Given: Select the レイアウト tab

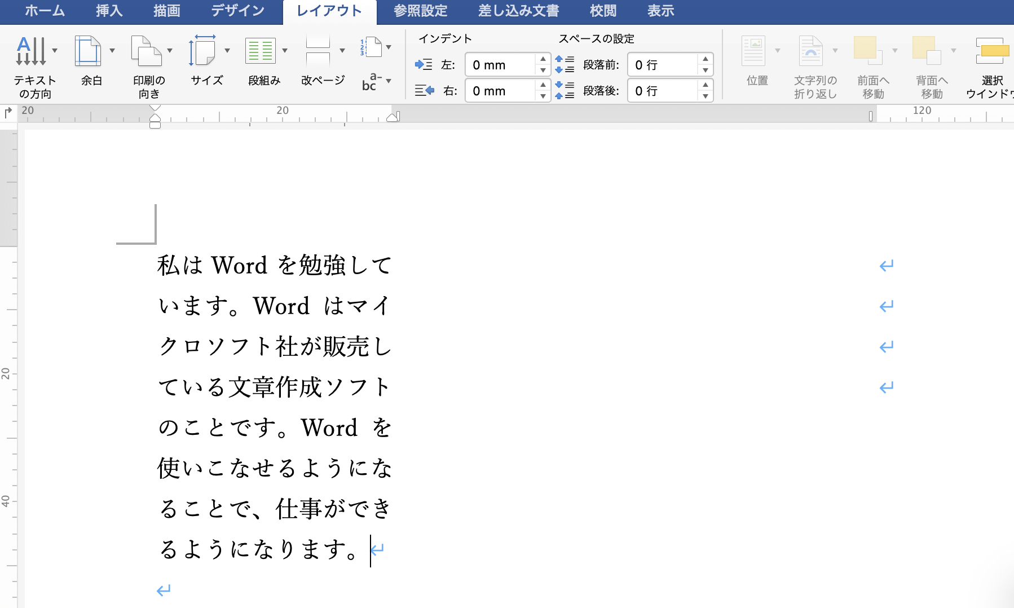Looking at the screenshot, I should click(x=329, y=11).
